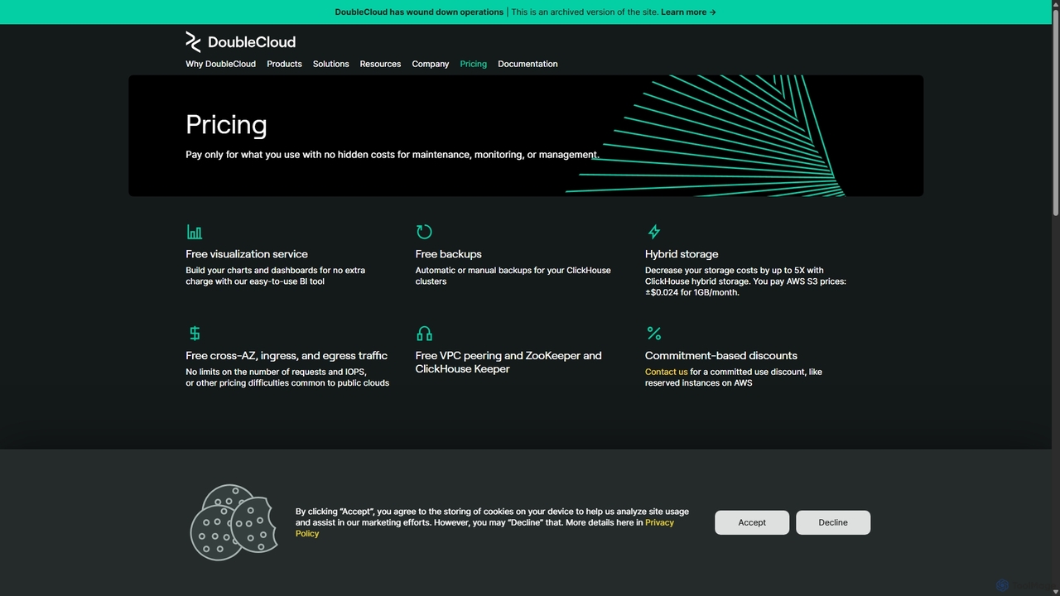Viewport: 1060px width, 596px height.
Task: Follow the Learn more banner link
Action: 688,12
